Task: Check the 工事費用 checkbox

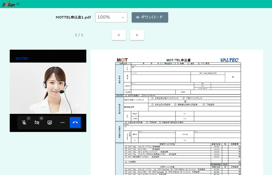Action: (x=126, y=162)
